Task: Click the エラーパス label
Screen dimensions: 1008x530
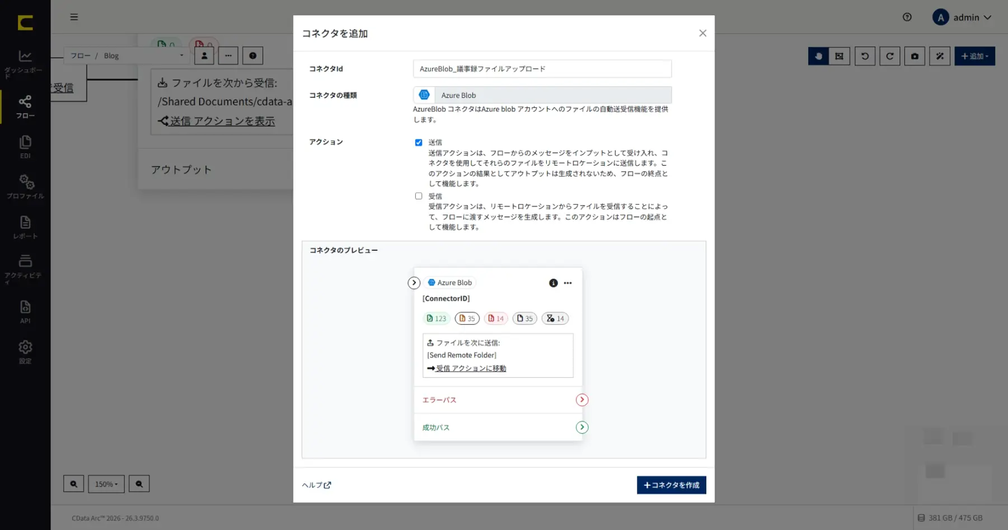Action: [439, 400]
